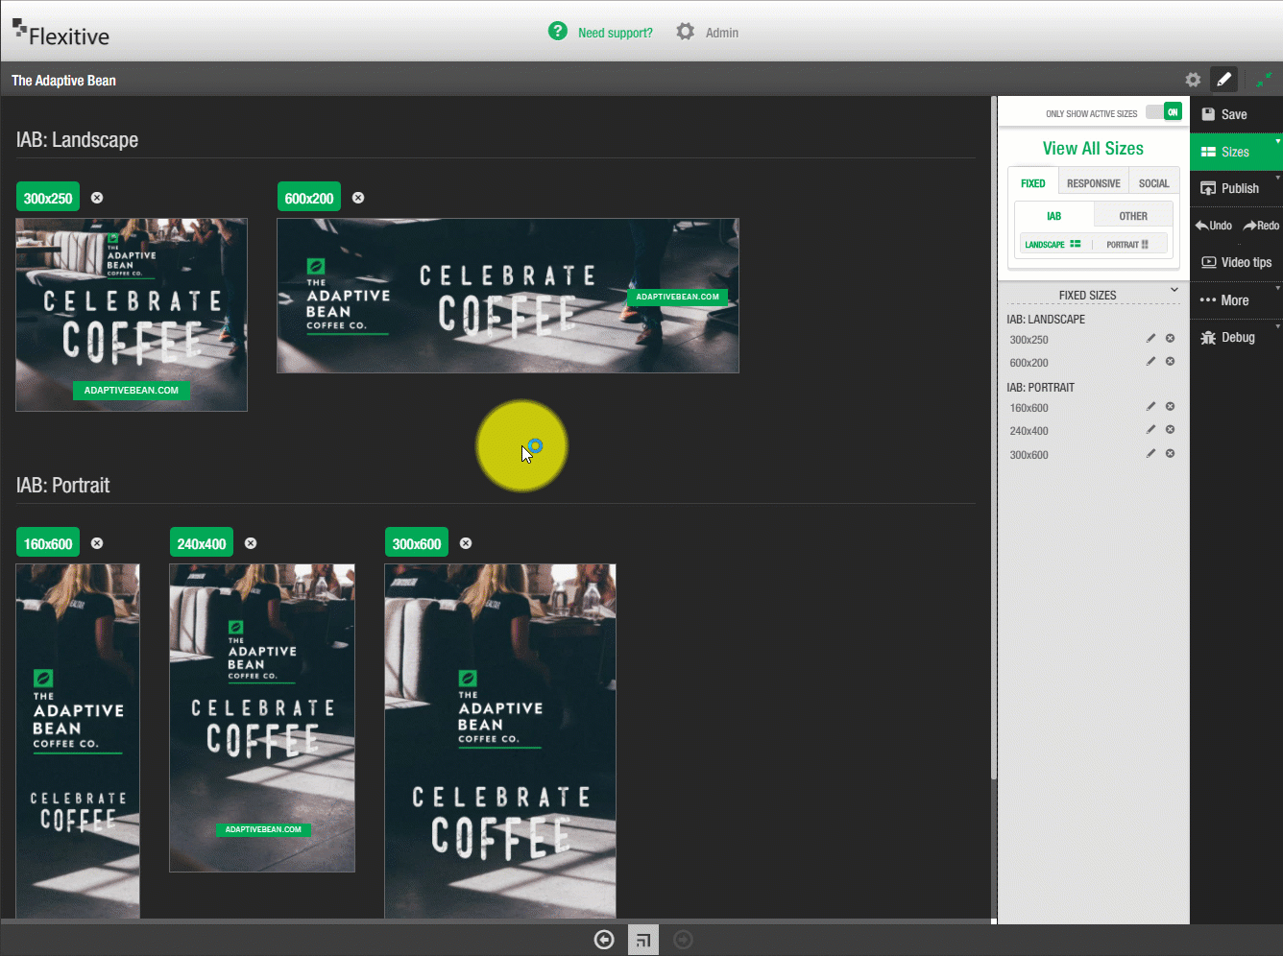Screen dimensions: 1283x956
Task: Remove 240x400 from the sizes list
Action: [1170, 430]
